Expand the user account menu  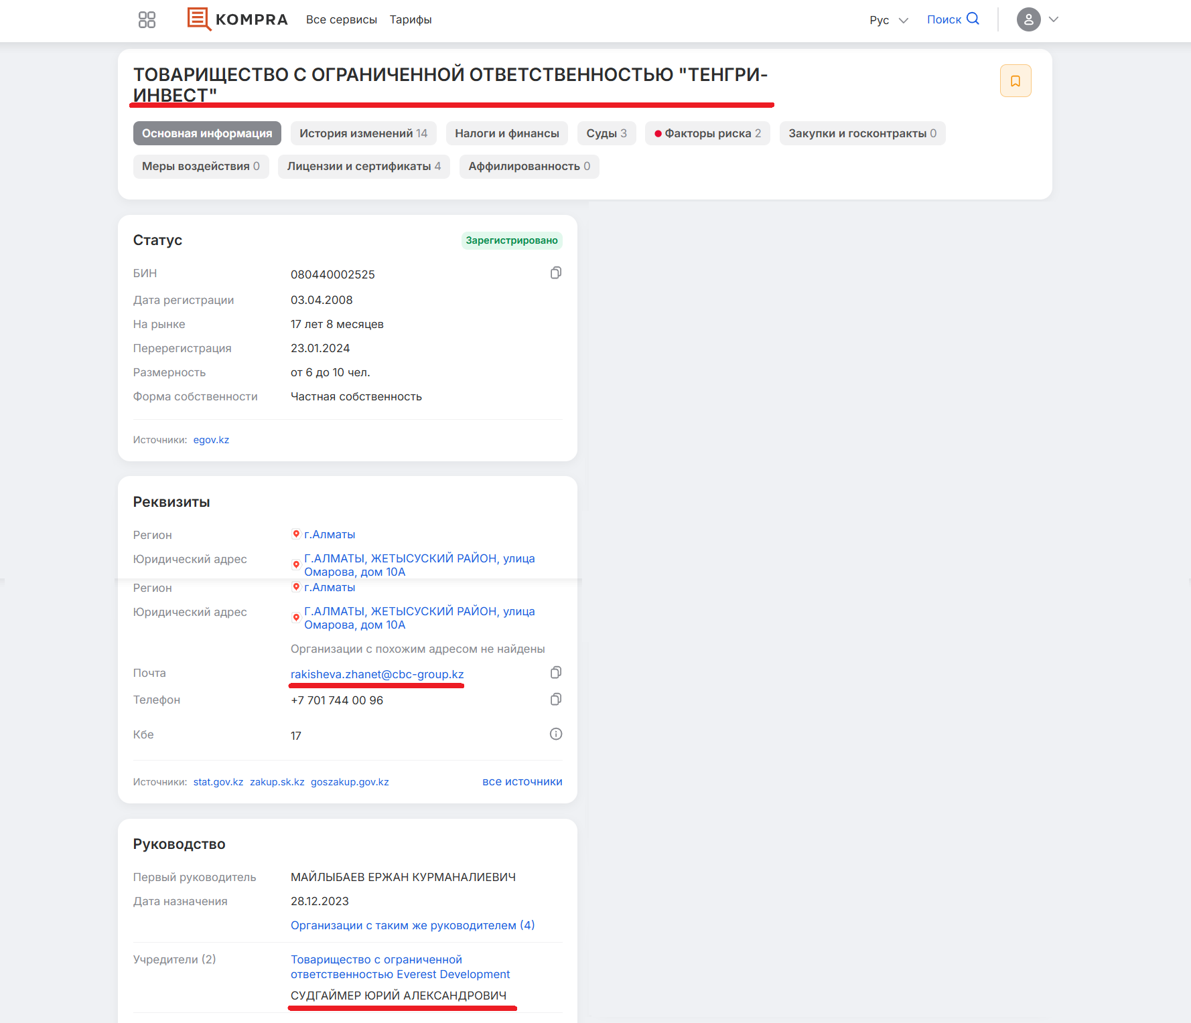pyautogui.click(x=1038, y=19)
